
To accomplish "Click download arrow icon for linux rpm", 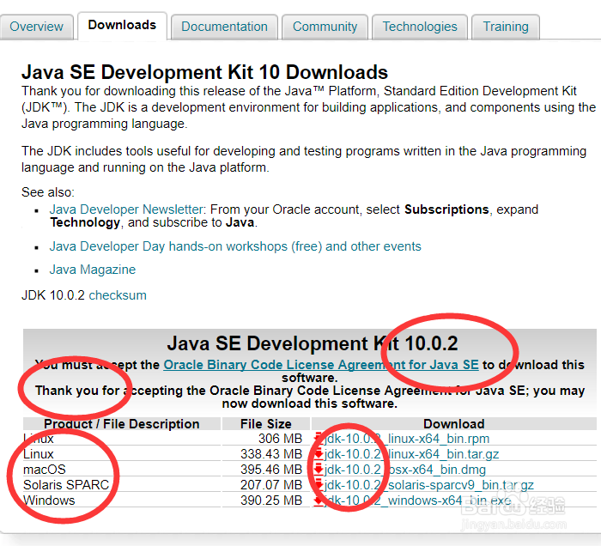I will tap(319, 438).
